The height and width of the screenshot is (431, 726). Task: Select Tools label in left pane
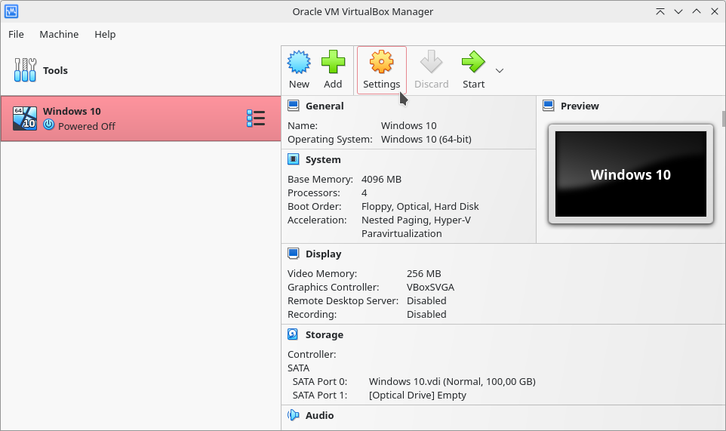55,70
